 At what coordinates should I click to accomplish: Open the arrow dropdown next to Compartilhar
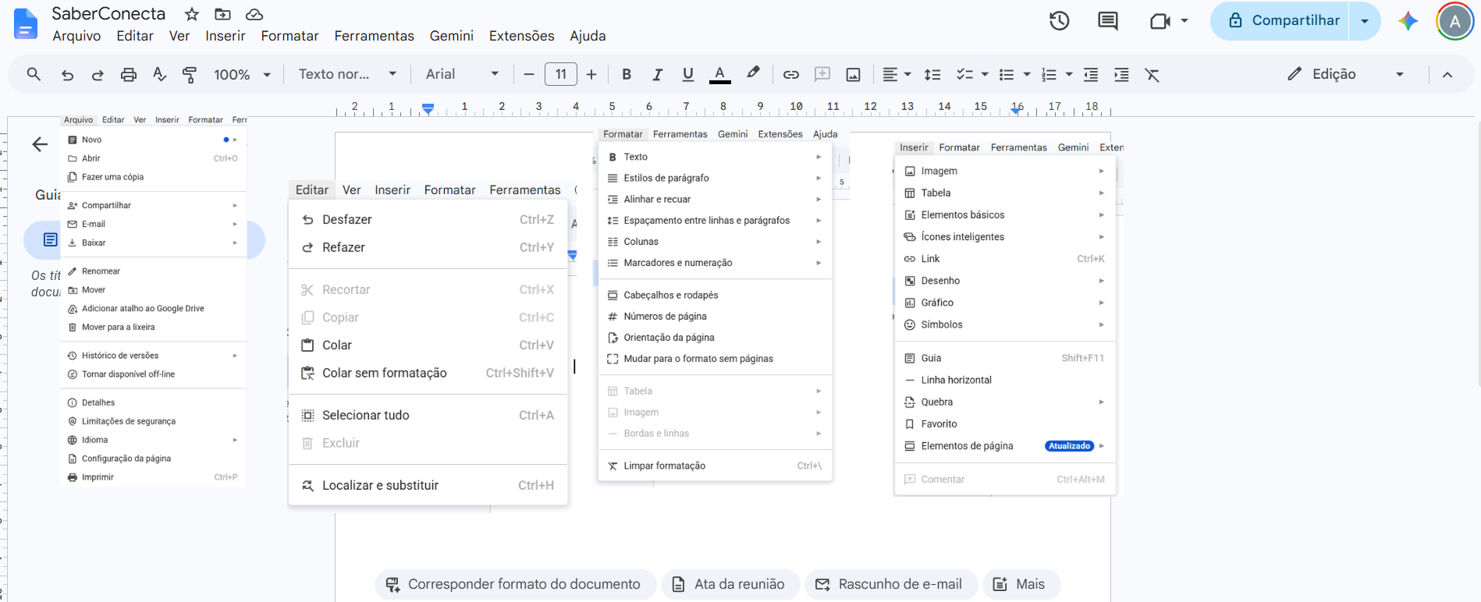coord(1365,21)
